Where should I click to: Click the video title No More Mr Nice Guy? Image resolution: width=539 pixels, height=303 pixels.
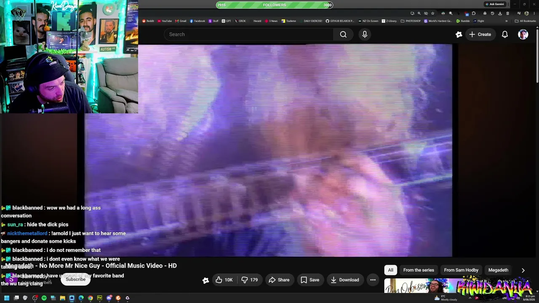coord(91,266)
